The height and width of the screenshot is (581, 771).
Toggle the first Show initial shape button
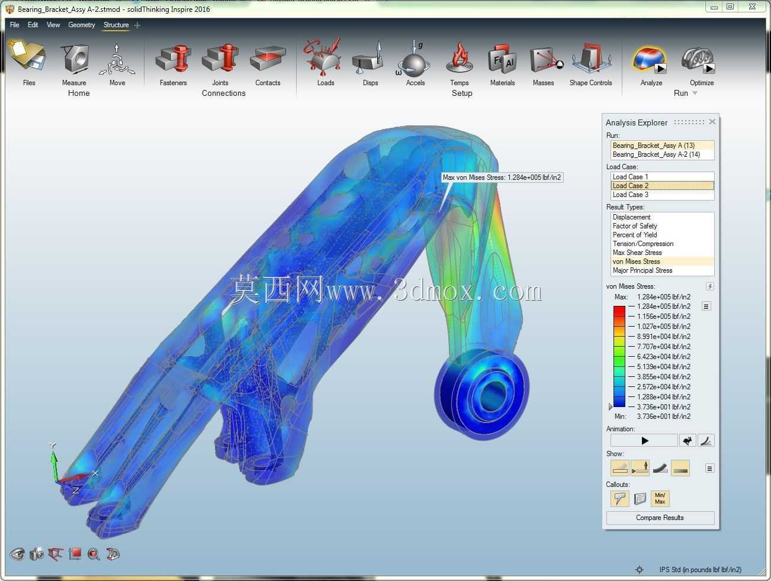click(619, 468)
